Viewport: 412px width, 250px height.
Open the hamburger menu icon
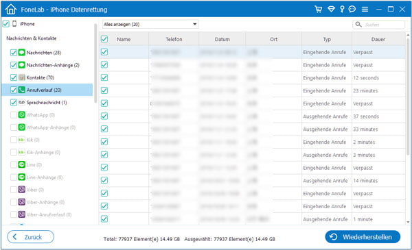coord(365,10)
